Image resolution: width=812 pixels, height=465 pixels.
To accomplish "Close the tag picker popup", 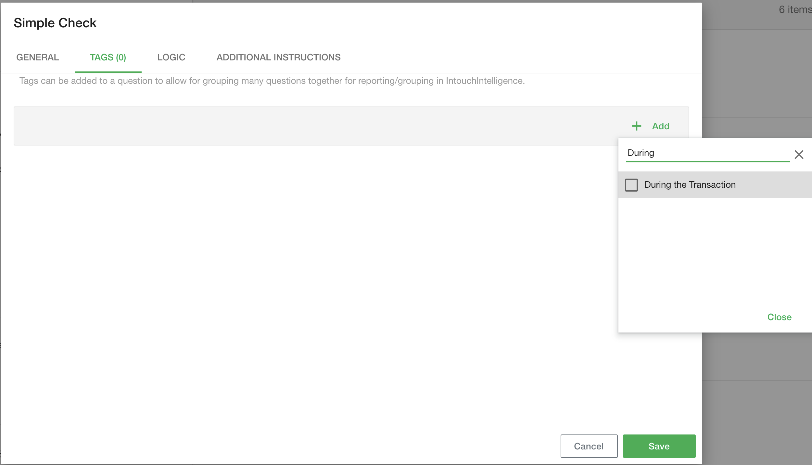I will coord(779,317).
